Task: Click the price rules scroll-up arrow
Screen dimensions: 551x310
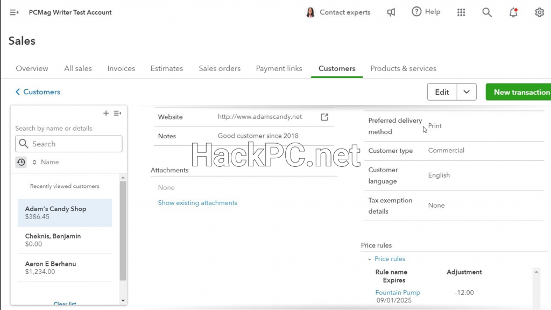Action: (536, 272)
